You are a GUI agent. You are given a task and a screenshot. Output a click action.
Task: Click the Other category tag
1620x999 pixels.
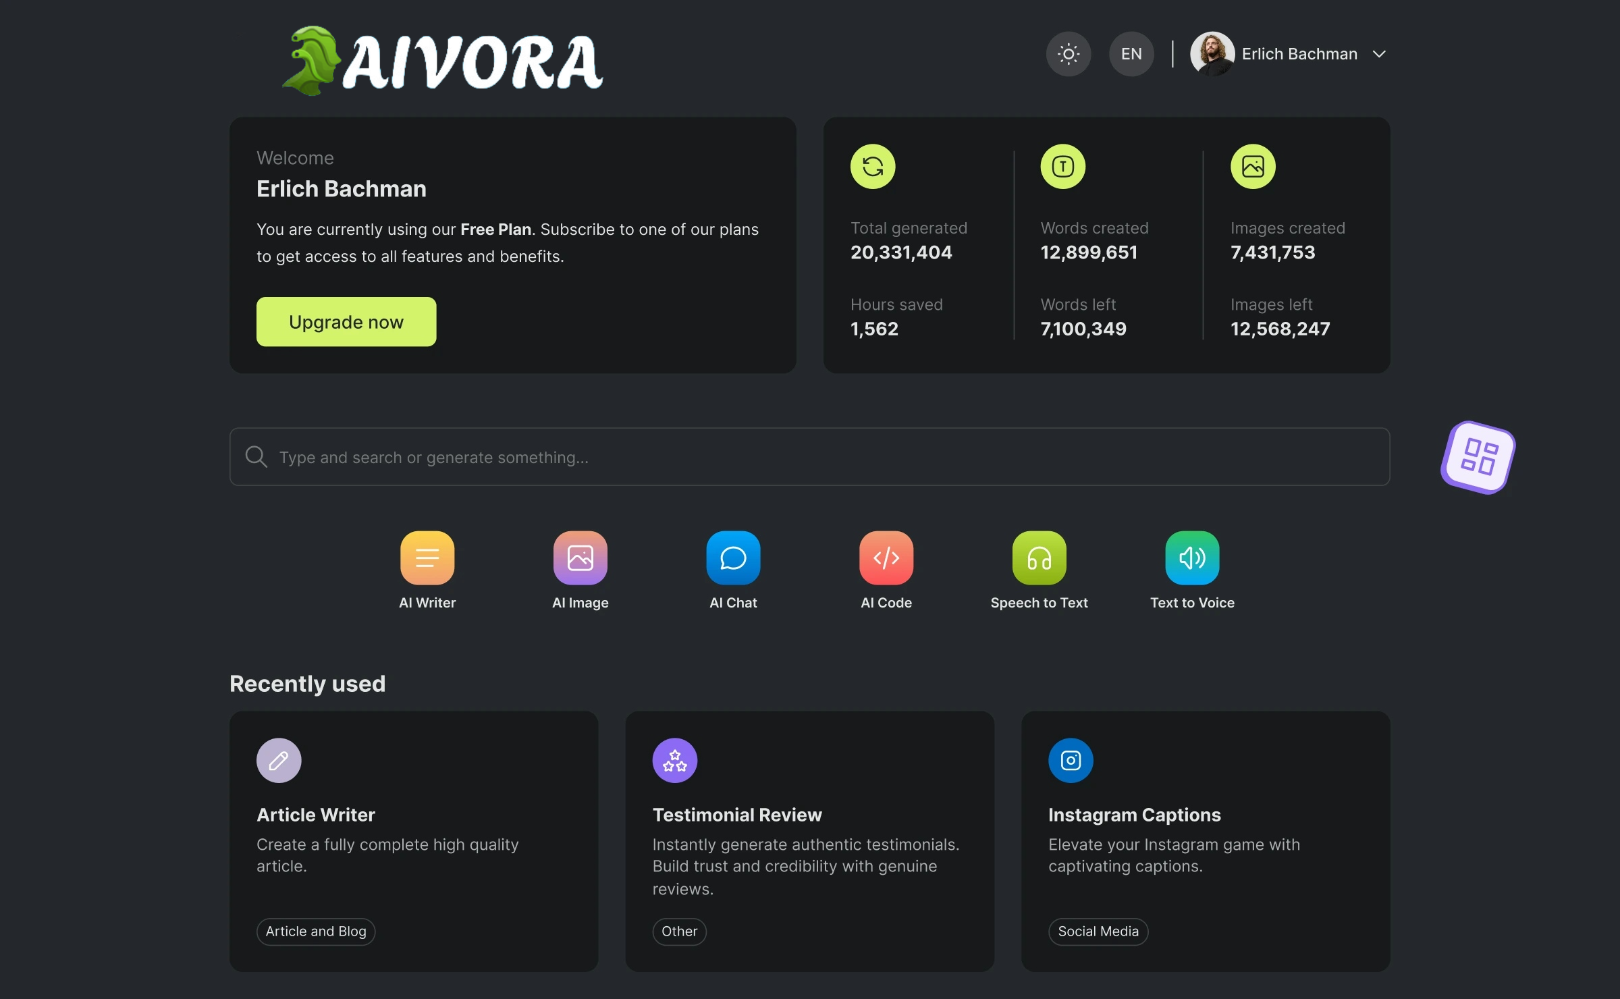[679, 932]
